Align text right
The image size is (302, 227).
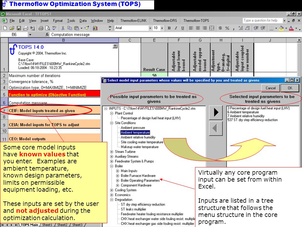205,28
